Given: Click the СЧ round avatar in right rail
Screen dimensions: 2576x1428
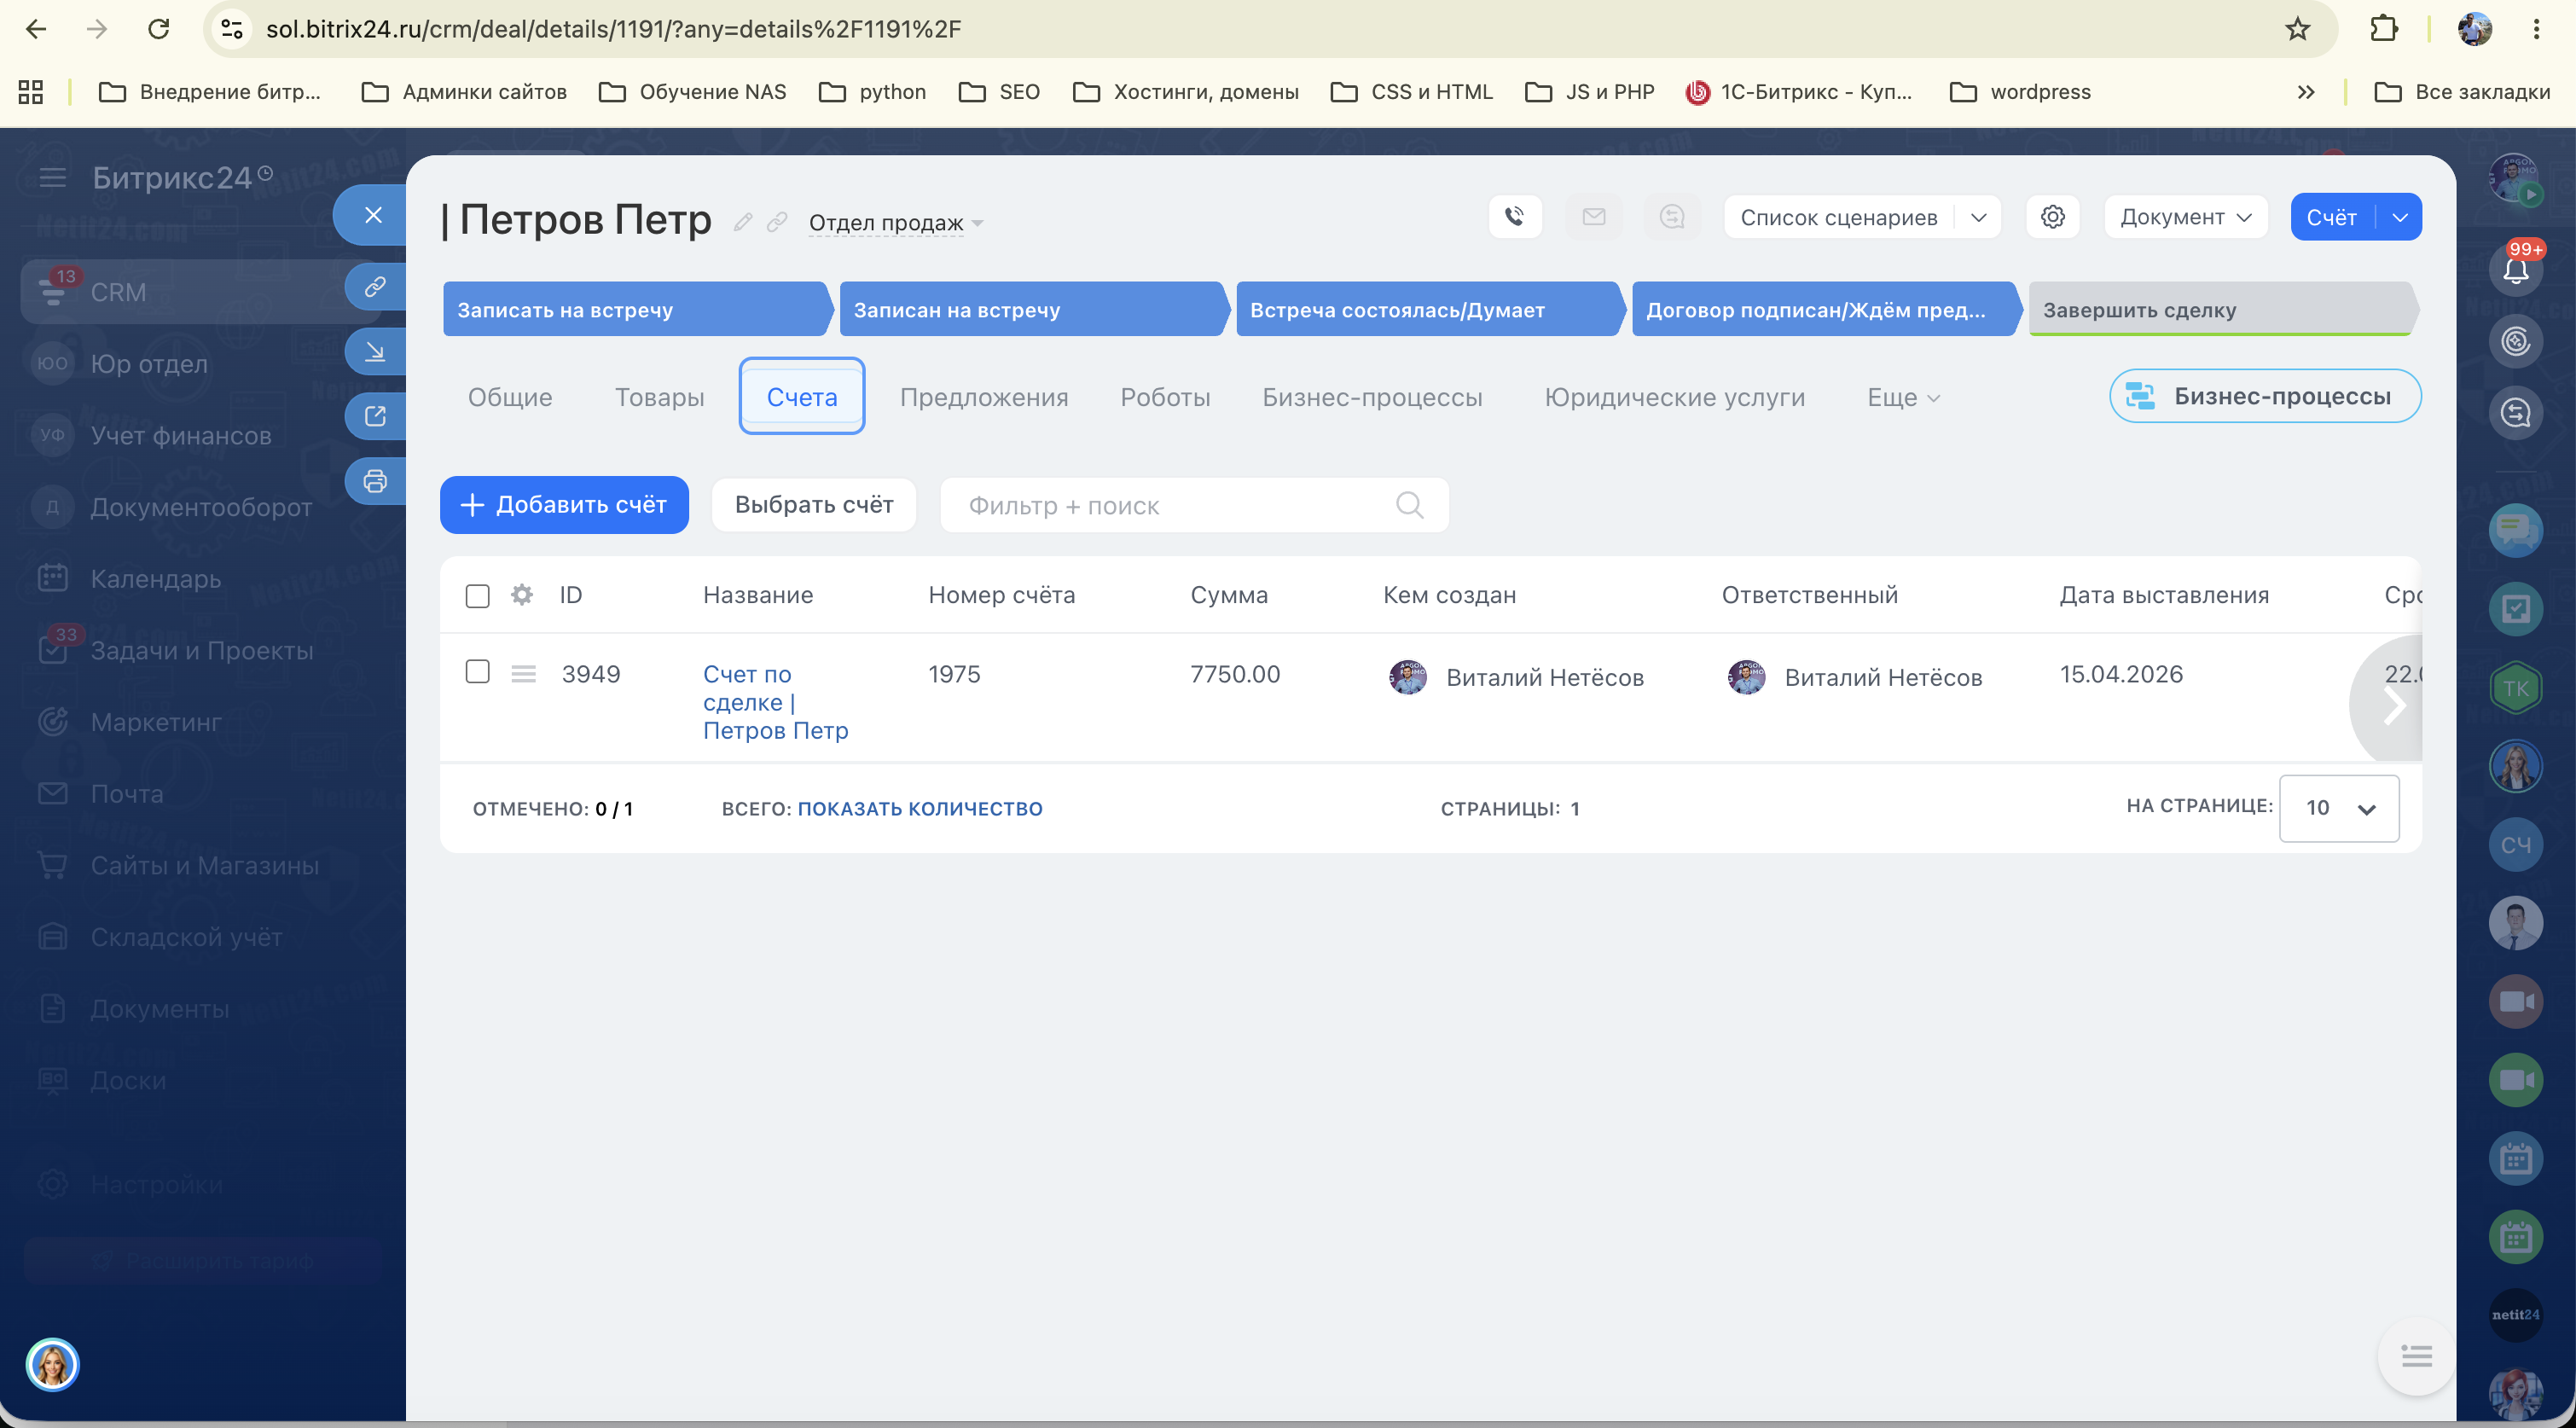Looking at the screenshot, I should [2515, 845].
